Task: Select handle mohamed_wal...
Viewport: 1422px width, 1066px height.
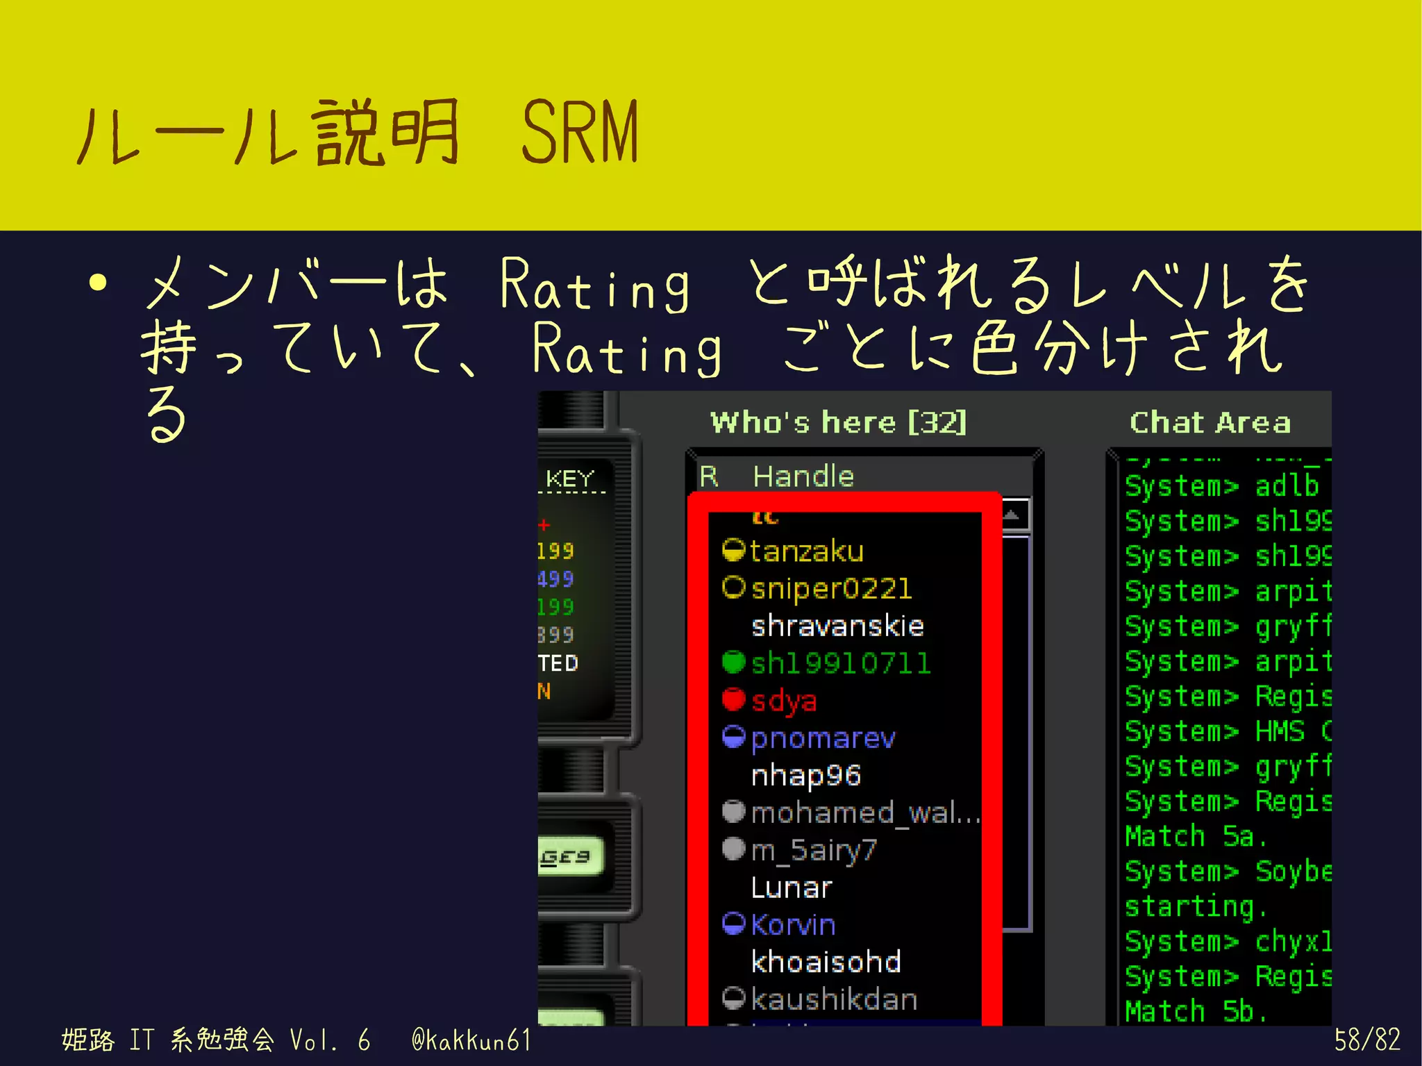Action: [866, 813]
